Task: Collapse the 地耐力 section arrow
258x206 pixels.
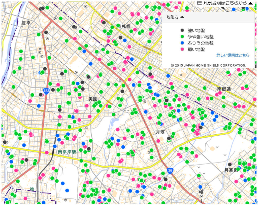Action: pyautogui.click(x=182, y=17)
